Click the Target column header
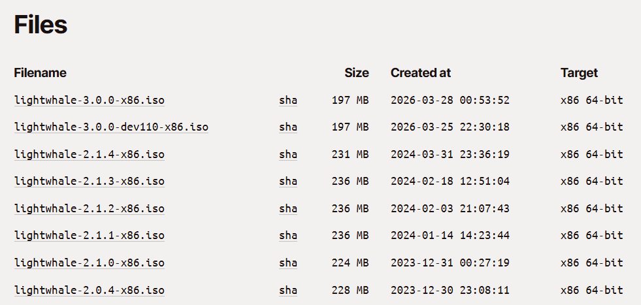 click(x=579, y=72)
